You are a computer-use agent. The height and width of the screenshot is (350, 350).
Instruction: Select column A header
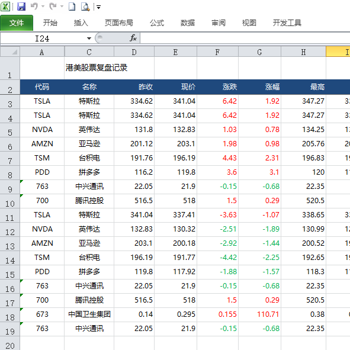click(x=42, y=52)
